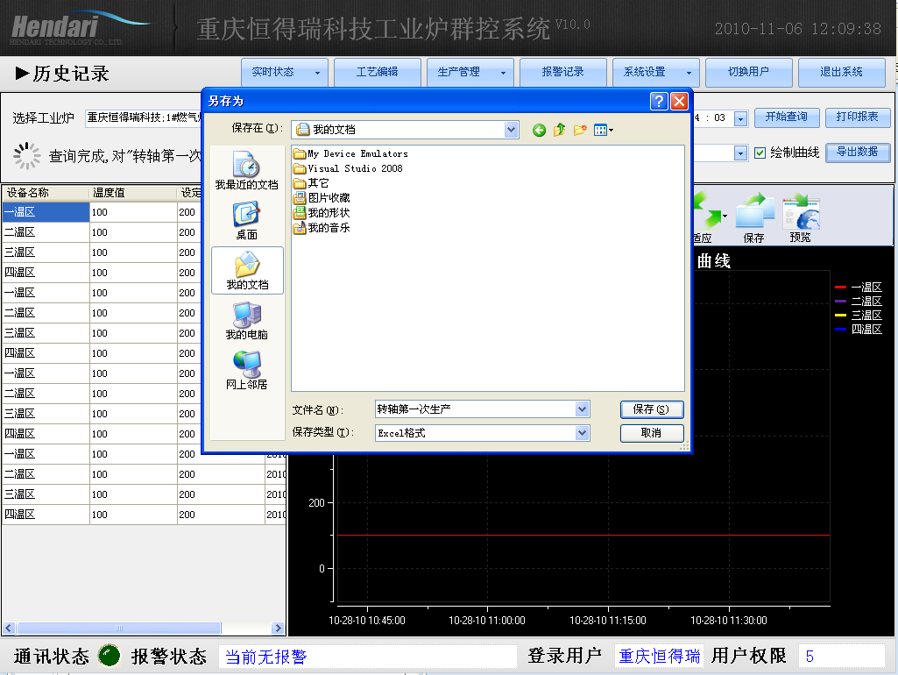Expand the 保存类型 file type dropdown

coord(583,432)
